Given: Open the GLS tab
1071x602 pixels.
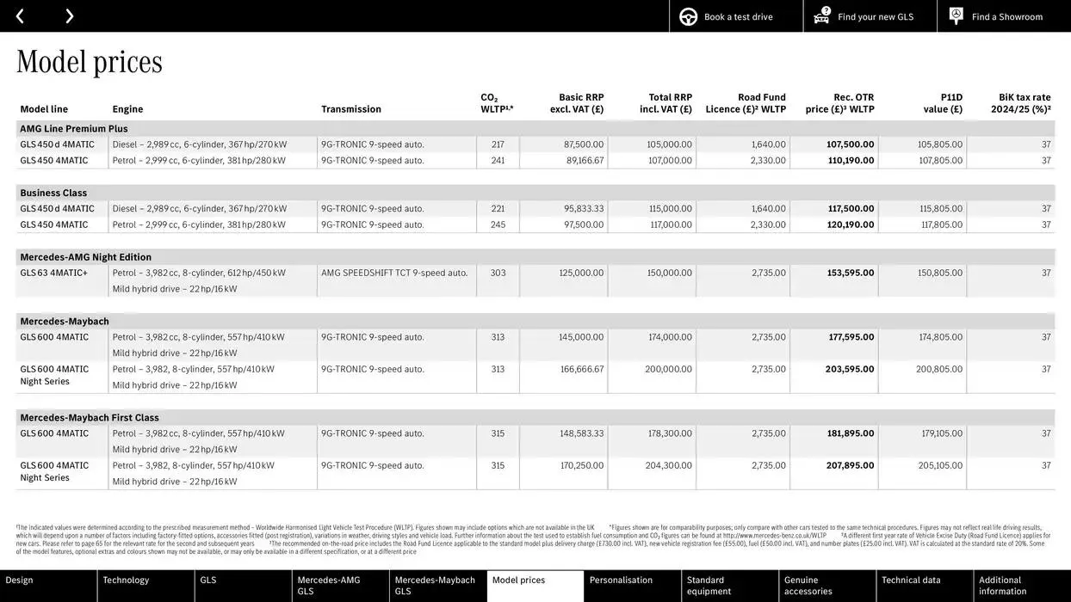Looking at the screenshot, I should (x=243, y=586).
